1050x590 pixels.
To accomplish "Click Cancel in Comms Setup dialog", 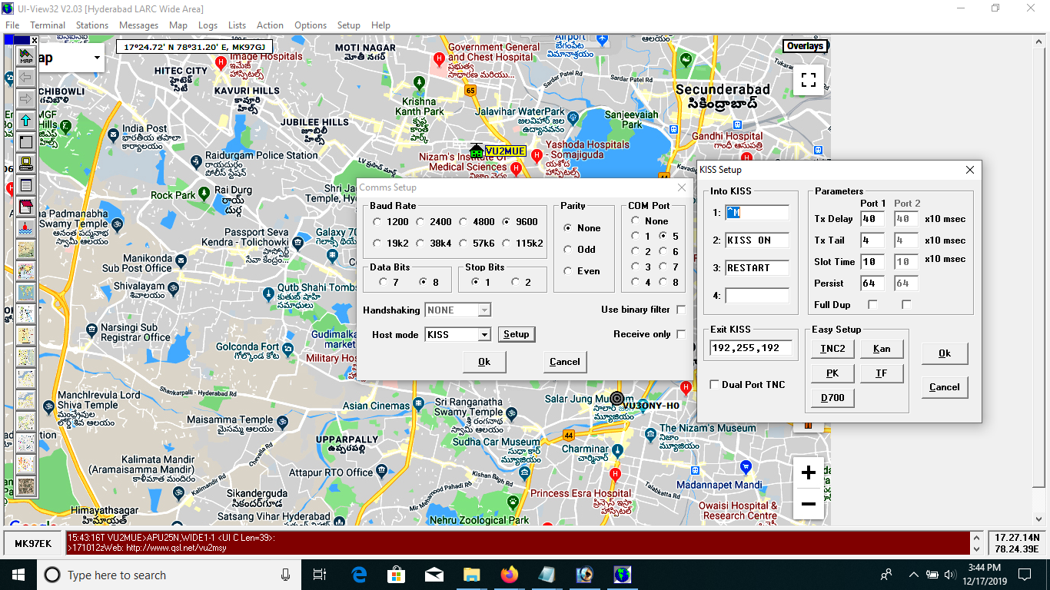I will click(565, 362).
